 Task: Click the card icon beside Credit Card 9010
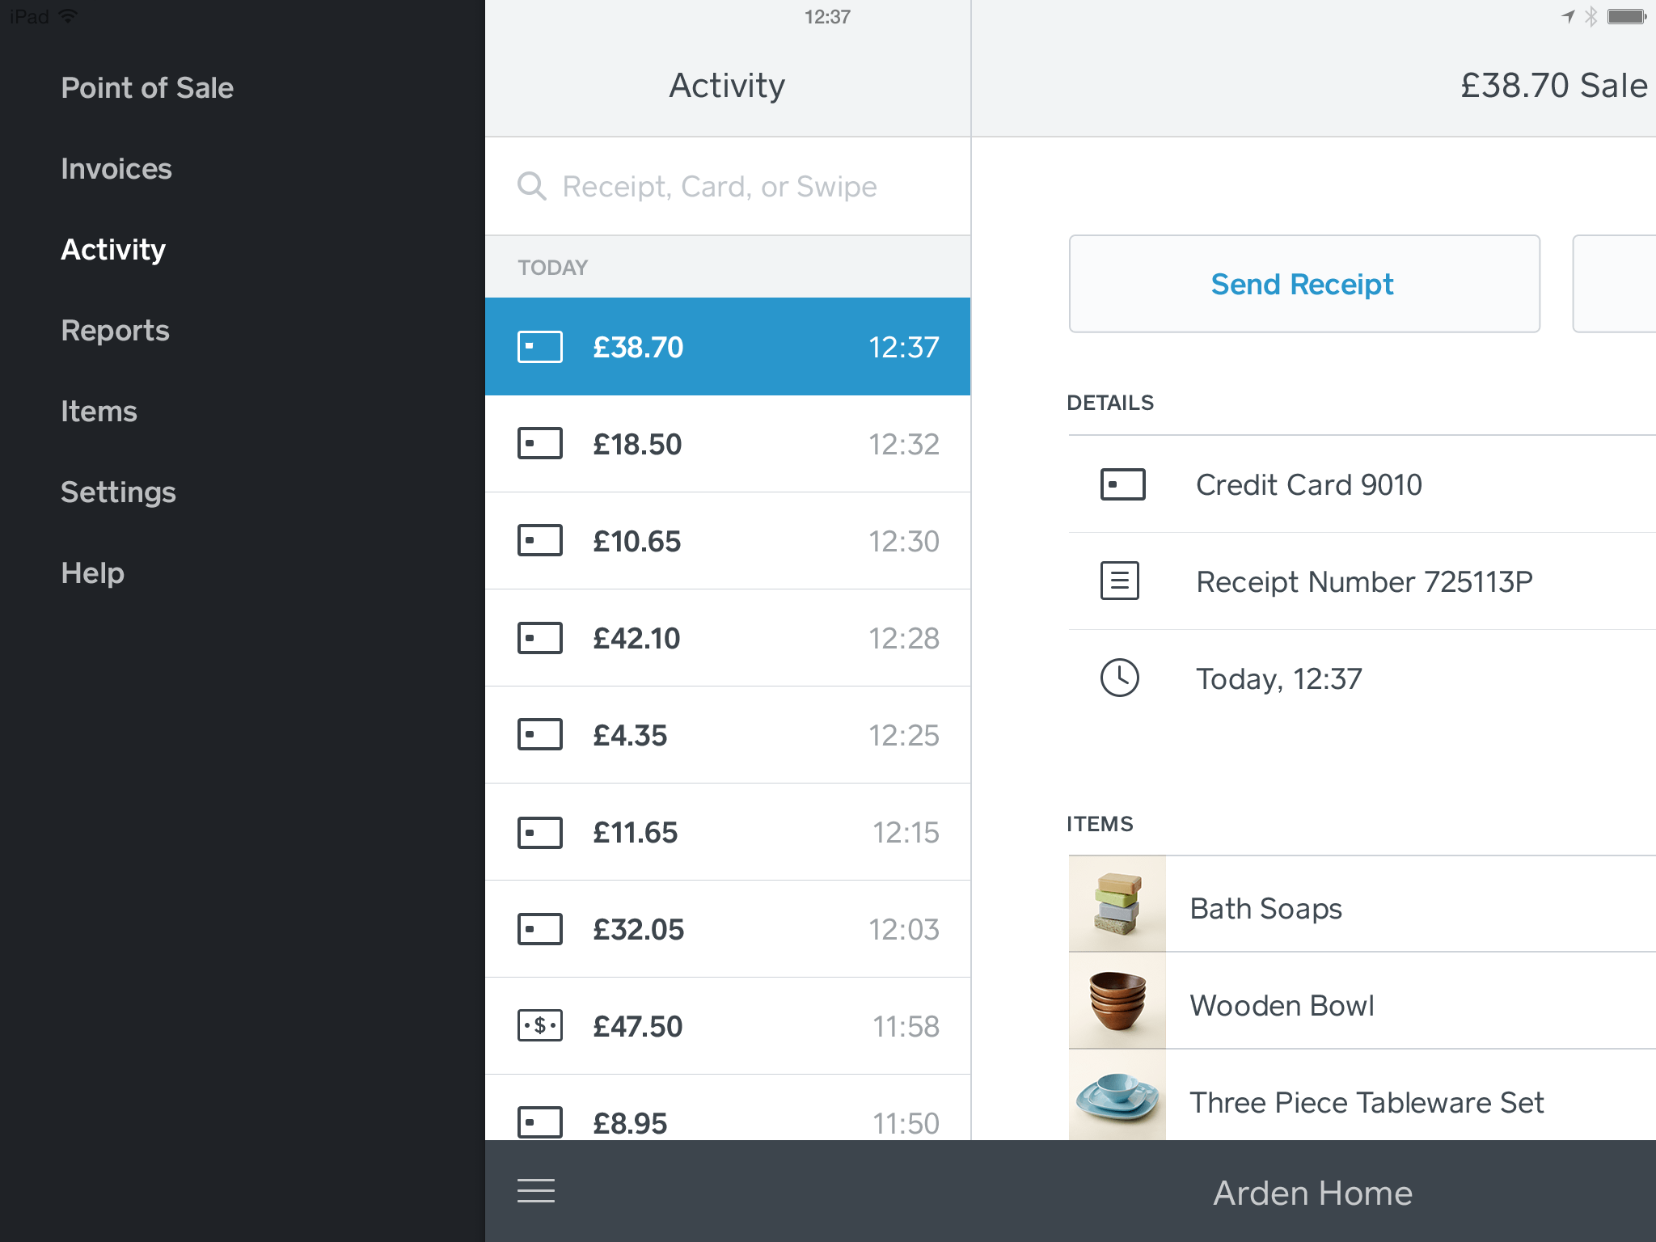(1122, 484)
